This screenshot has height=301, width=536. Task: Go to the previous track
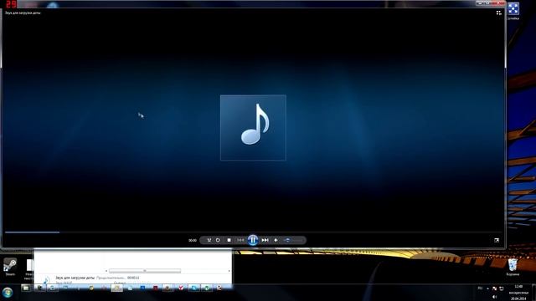coord(240,240)
